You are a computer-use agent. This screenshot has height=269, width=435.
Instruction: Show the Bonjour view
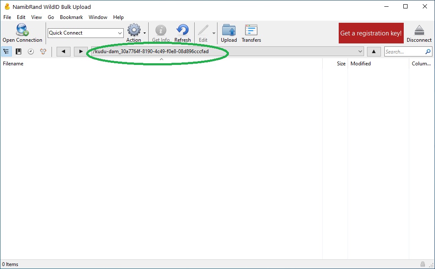pyautogui.click(x=43, y=51)
